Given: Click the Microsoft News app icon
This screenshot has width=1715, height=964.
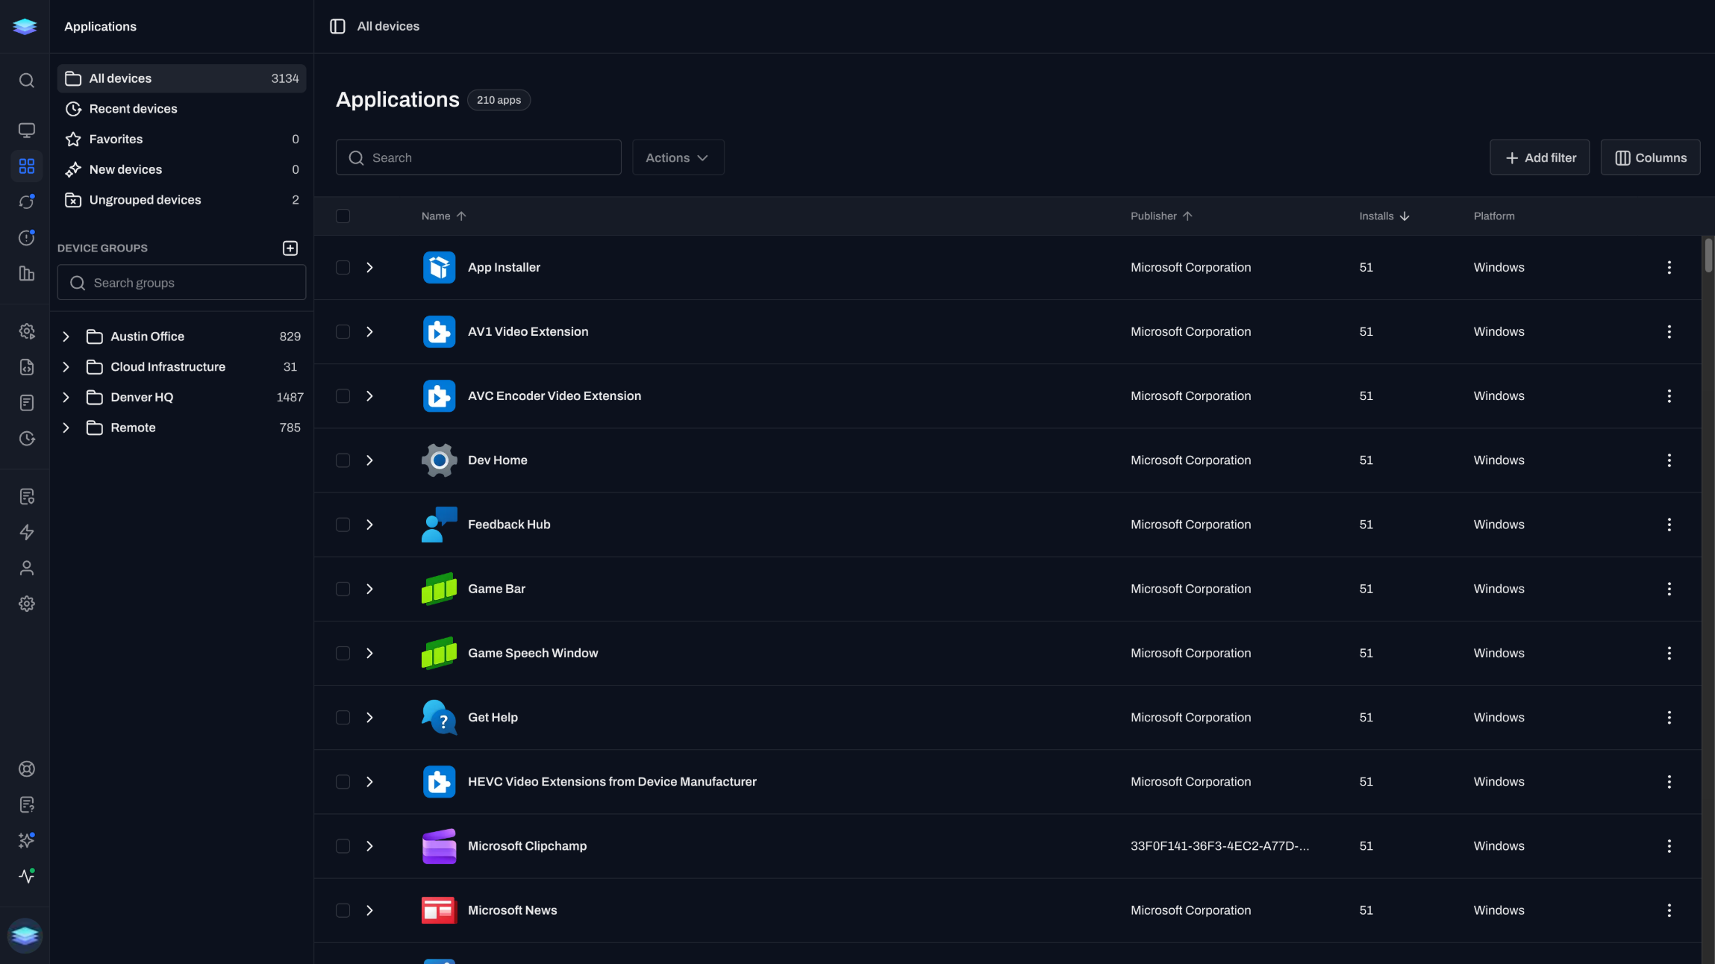Looking at the screenshot, I should point(440,910).
